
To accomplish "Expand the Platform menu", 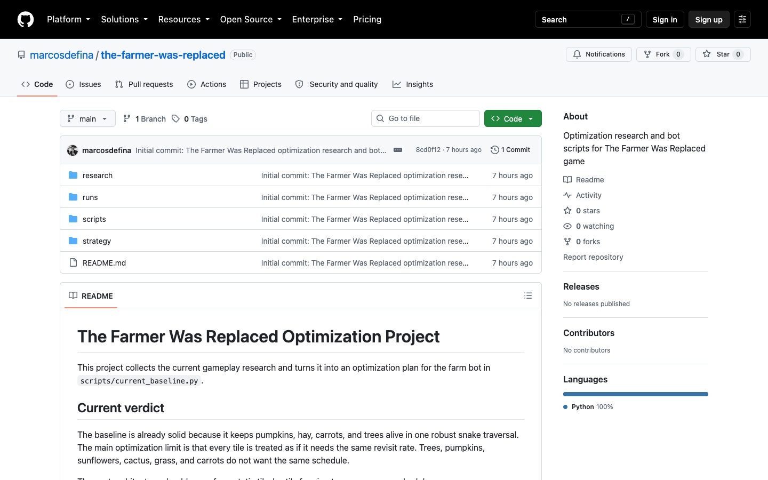I will pos(68,19).
